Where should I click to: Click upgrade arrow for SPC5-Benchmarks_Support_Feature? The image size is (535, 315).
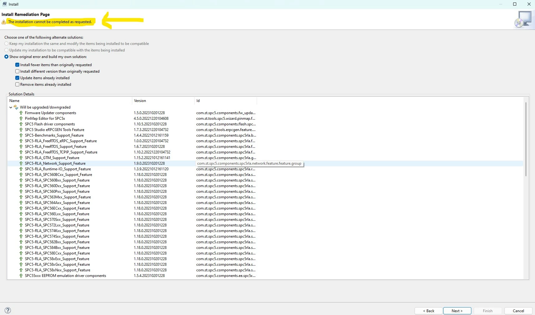[x=21, y=135]
